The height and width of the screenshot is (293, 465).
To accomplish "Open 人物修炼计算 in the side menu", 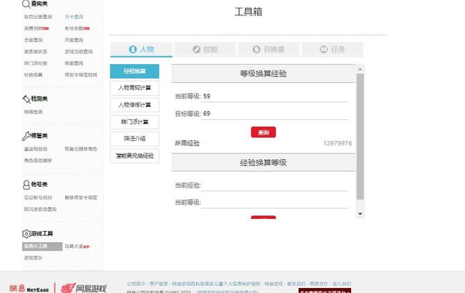I will [135, 105].
